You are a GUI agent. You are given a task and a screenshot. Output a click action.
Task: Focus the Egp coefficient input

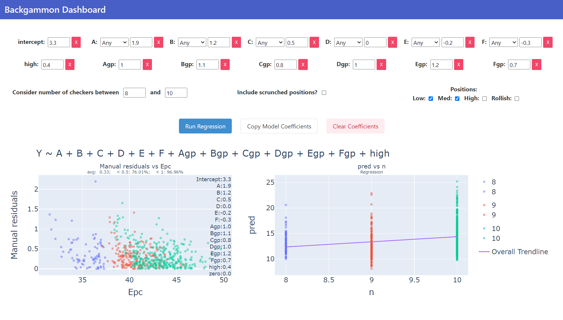tap(441, 65)
